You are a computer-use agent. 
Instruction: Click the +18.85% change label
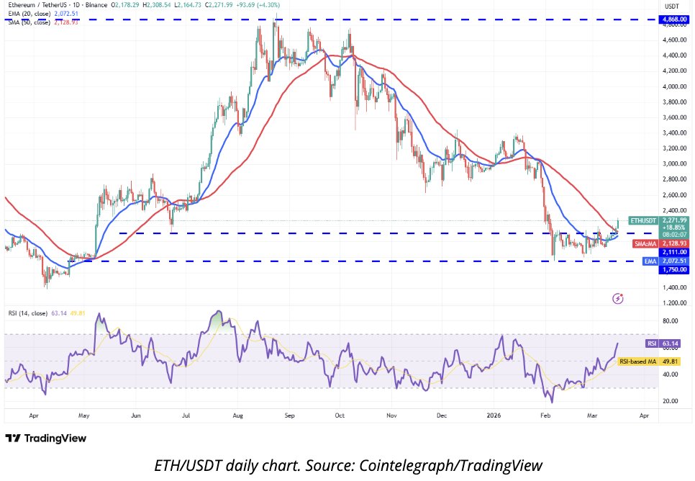click(x=673, y=228)
